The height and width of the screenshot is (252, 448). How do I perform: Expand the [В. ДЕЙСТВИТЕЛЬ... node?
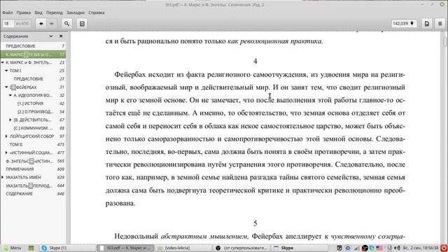click(10, 120)
